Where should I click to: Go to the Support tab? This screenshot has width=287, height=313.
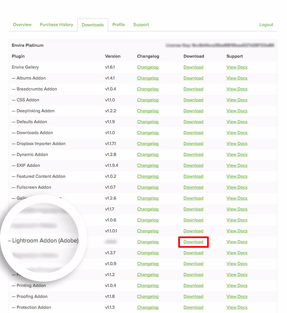pos(141,25)
